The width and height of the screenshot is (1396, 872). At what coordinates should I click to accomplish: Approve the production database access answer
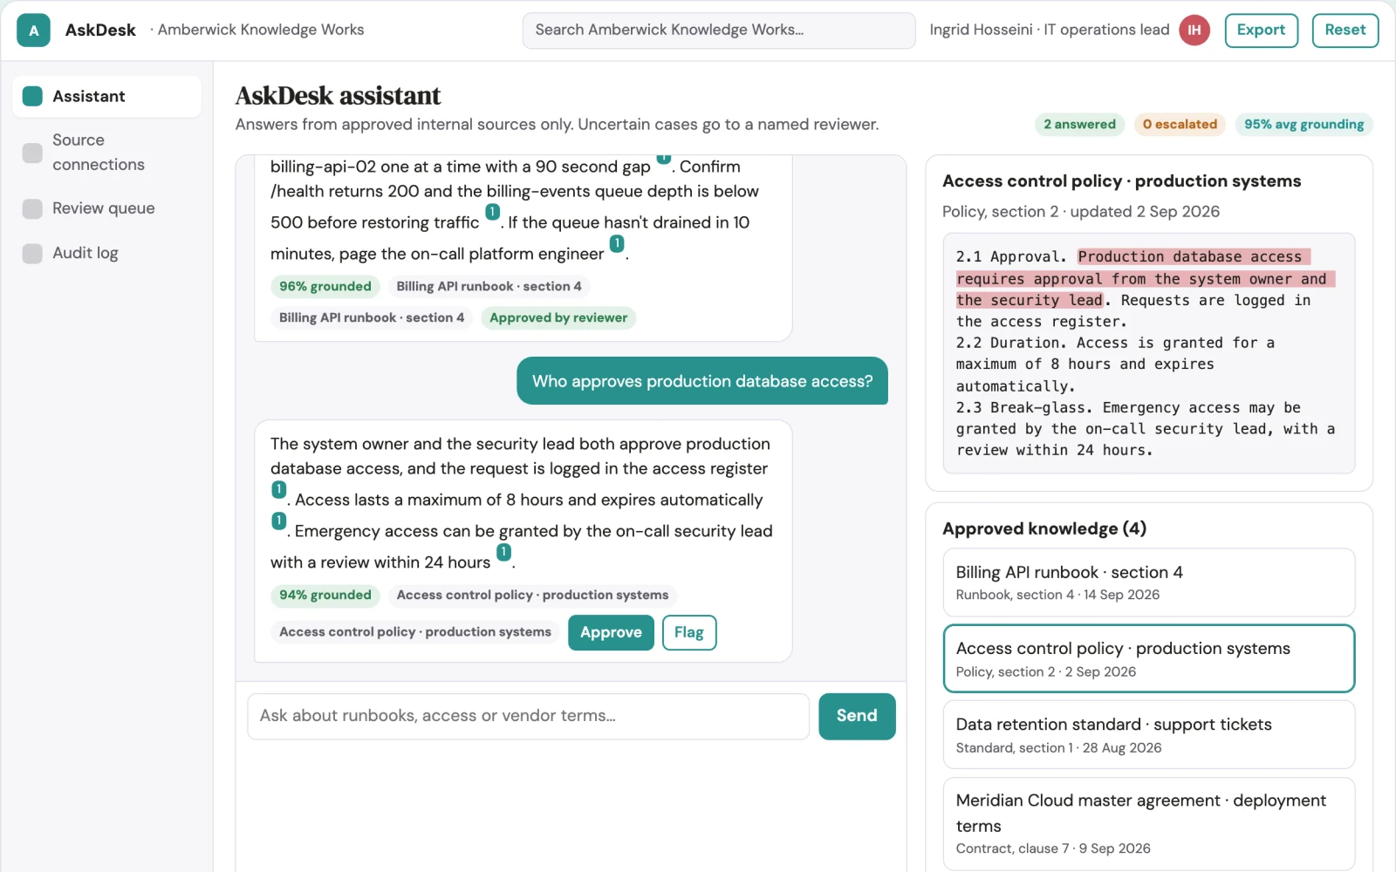611,632
